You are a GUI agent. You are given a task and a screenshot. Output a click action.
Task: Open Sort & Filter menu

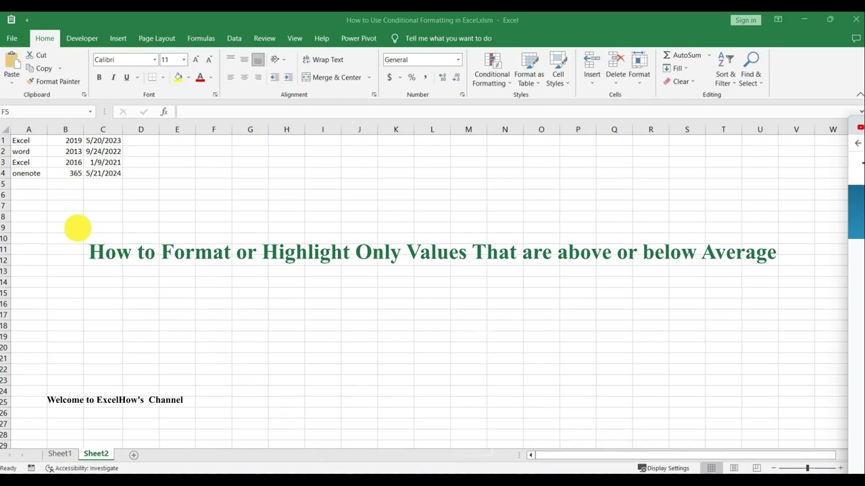(x=726, y=70)
